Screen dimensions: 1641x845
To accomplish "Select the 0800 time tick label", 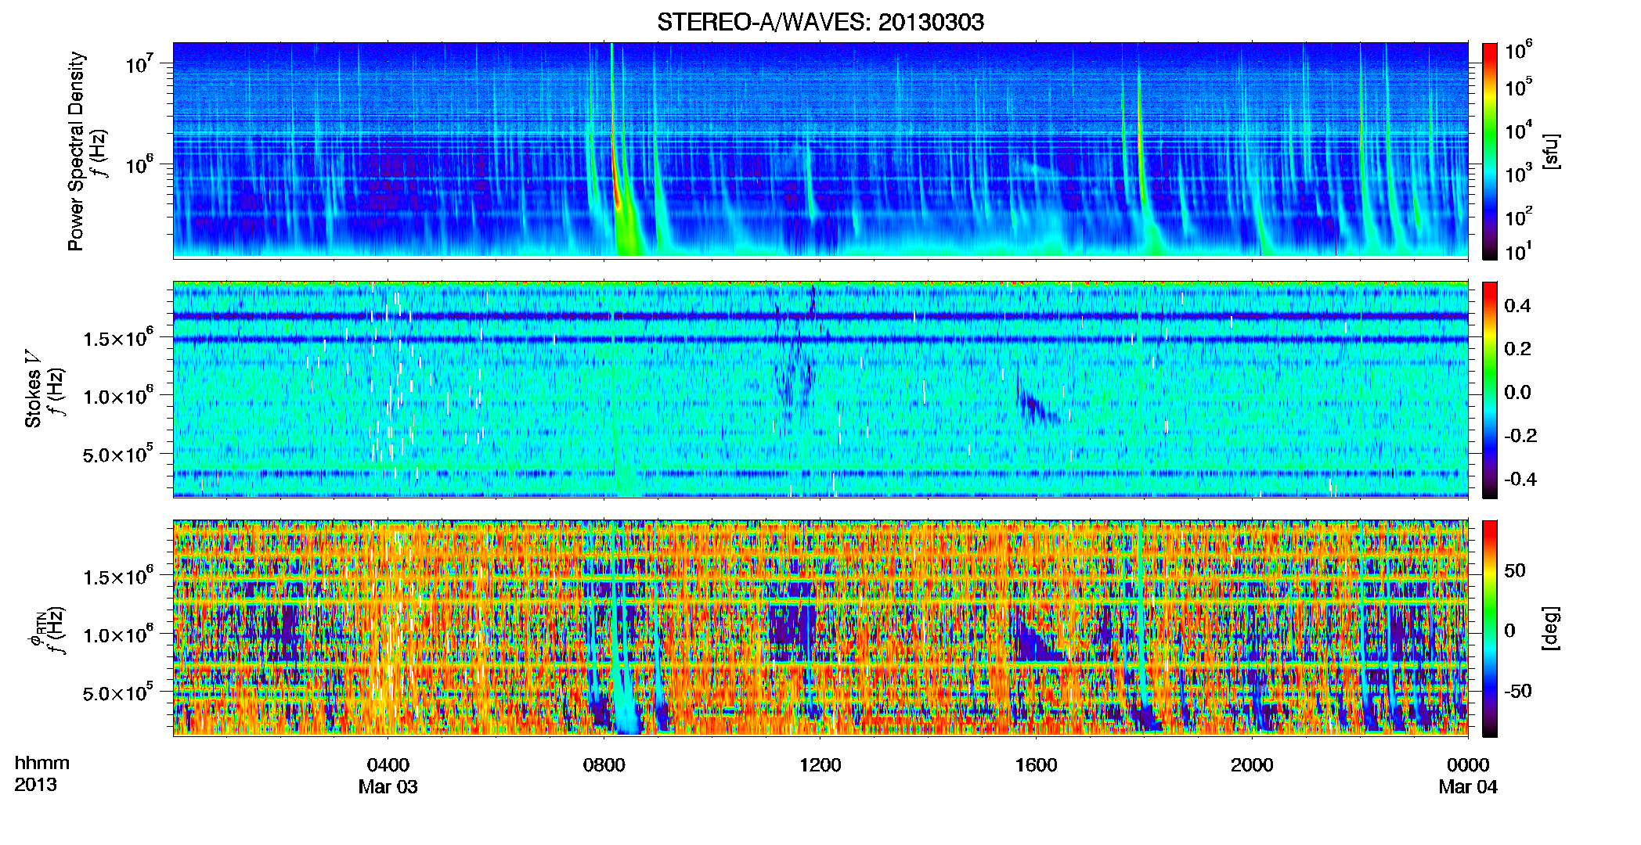I will [604, 764].
